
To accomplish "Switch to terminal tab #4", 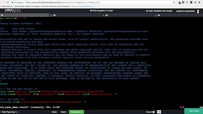I will [x=178, y=15].
